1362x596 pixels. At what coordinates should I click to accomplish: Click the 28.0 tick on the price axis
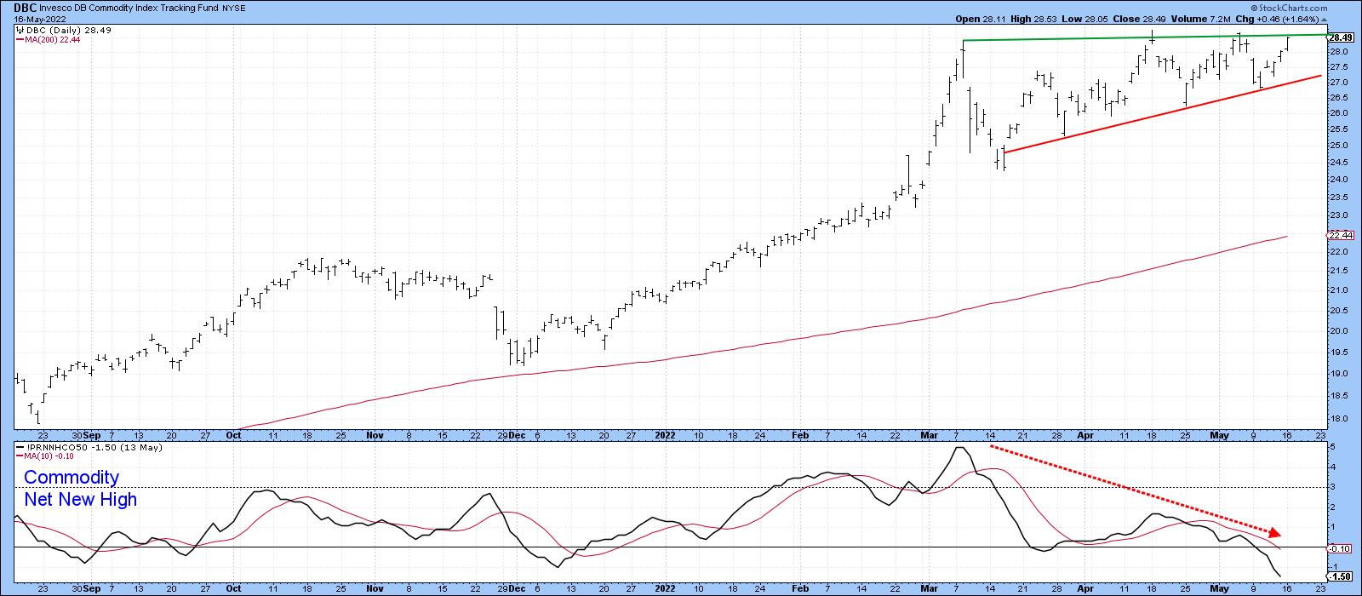click(1337, 52)
